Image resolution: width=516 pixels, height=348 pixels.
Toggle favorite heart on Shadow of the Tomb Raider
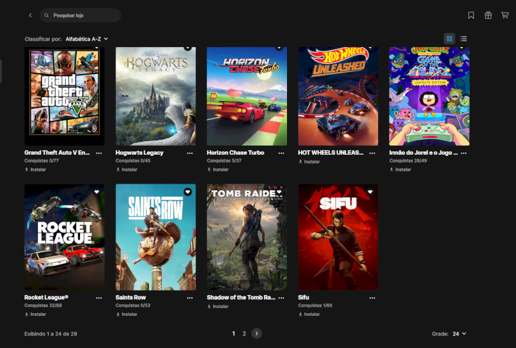point(279,192)
